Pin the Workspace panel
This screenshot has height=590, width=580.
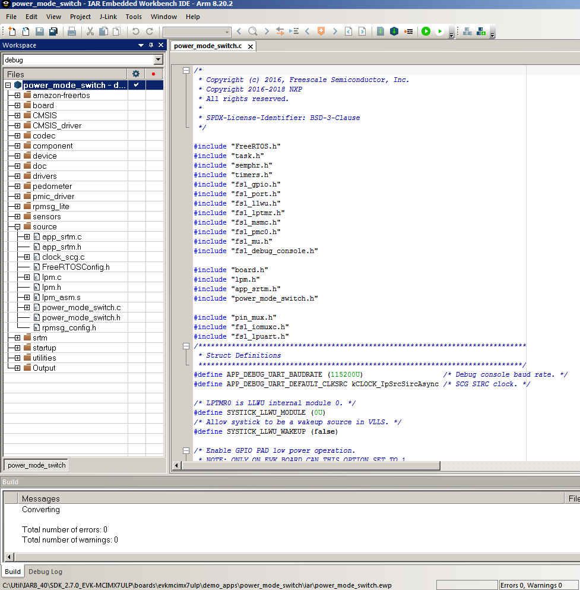pyautogui.click(x=151, y=45)
